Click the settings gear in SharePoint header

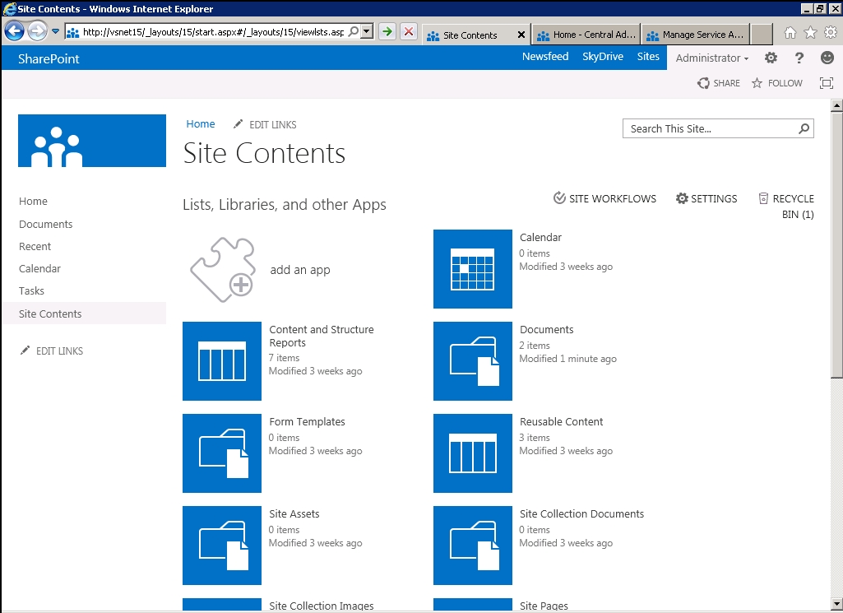tap(771, 58)
